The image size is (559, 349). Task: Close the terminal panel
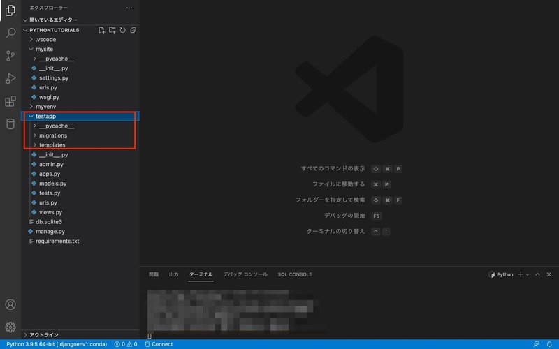[x=549, y=274]
